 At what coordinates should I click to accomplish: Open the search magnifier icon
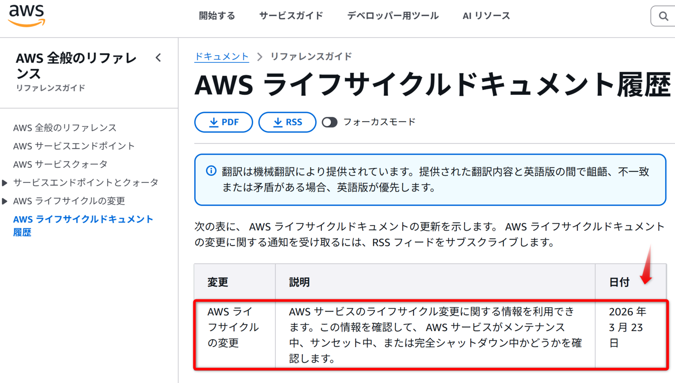(x=664, y=16)
